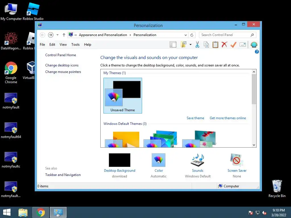
Task: Select the Flowers theme thumbnail
Action: coord(199,139)
